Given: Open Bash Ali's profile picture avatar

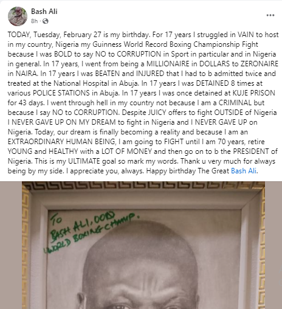Looking at the screenshot, I should click(18, 16).
